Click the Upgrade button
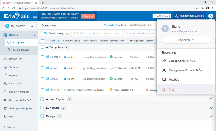216x131 pixels. tap(88, 16)
